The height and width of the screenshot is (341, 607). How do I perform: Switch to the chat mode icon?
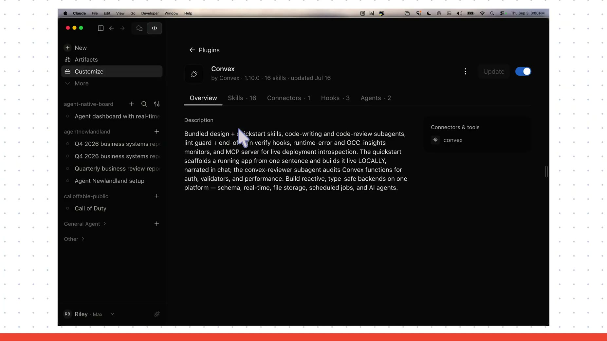(139, 28)
